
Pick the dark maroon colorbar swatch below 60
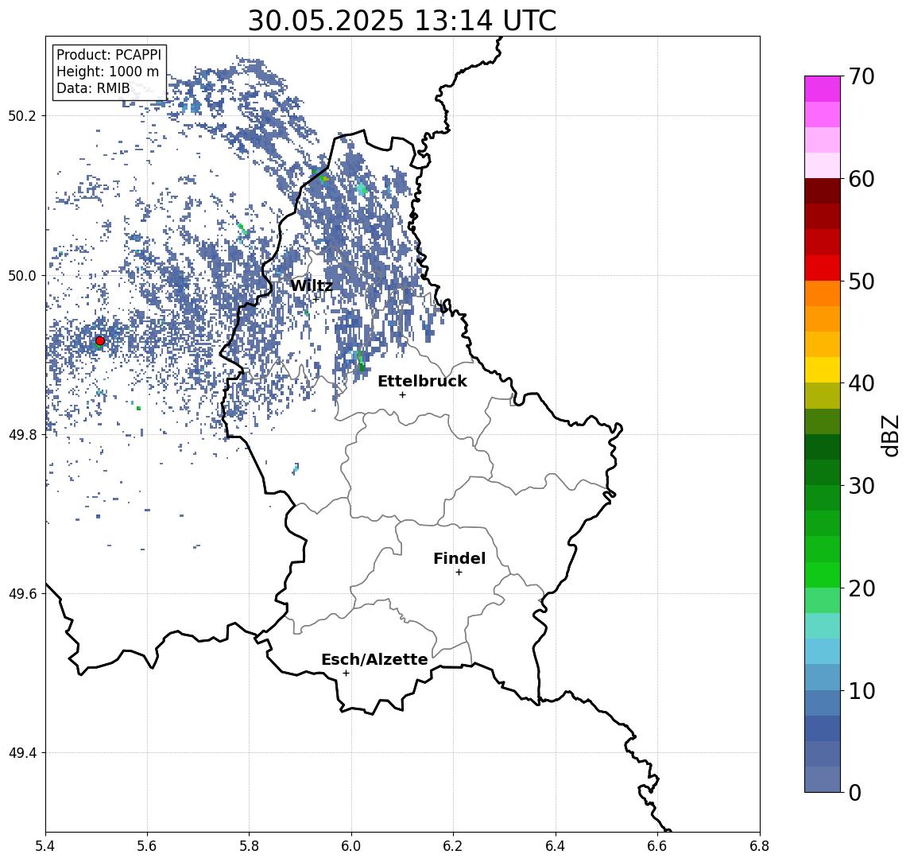pos(823,191)
